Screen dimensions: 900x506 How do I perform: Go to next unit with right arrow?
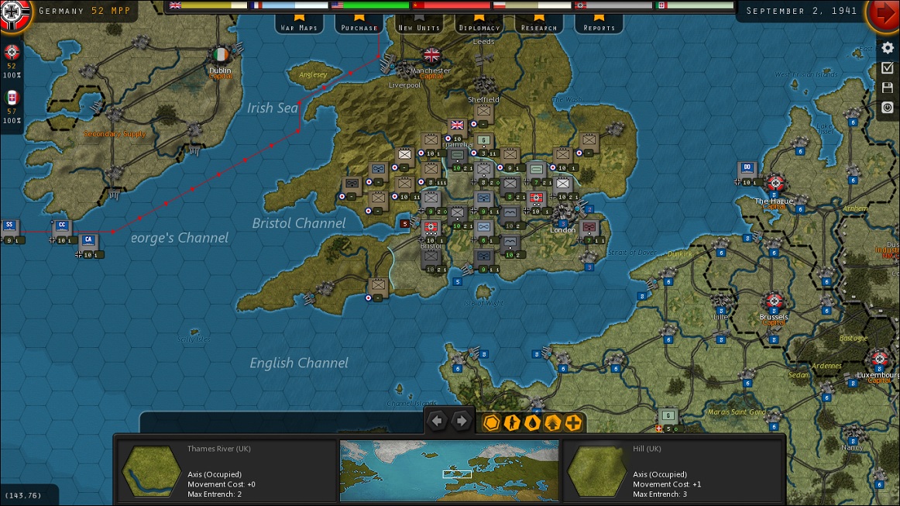point(461,422)
